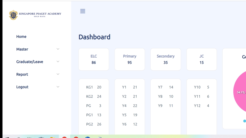Click the Dashboard page heading

(x=95, y=37)
